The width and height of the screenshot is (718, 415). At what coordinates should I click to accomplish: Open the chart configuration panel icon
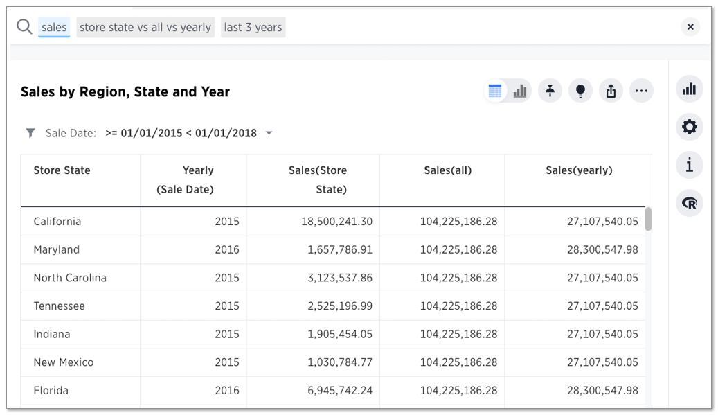[x=689, y=89]
